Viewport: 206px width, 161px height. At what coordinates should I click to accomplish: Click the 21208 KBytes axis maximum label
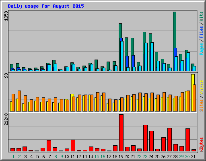coord(6,119)
